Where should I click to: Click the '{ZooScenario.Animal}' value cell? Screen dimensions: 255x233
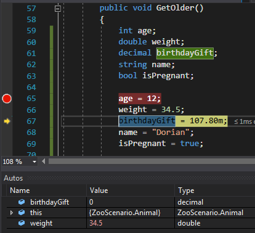coord(131,213)
